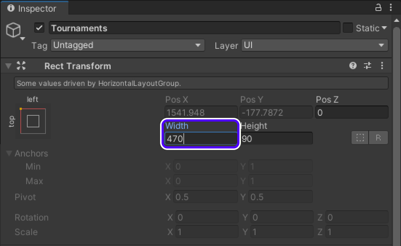Open Rect Transform three-dot context menu
The image size is (401, 246).
(x=382, y=66)
